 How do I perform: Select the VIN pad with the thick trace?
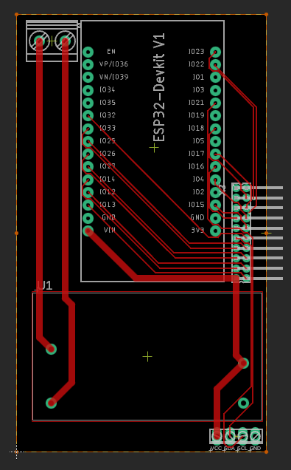(x=88, y=231)
